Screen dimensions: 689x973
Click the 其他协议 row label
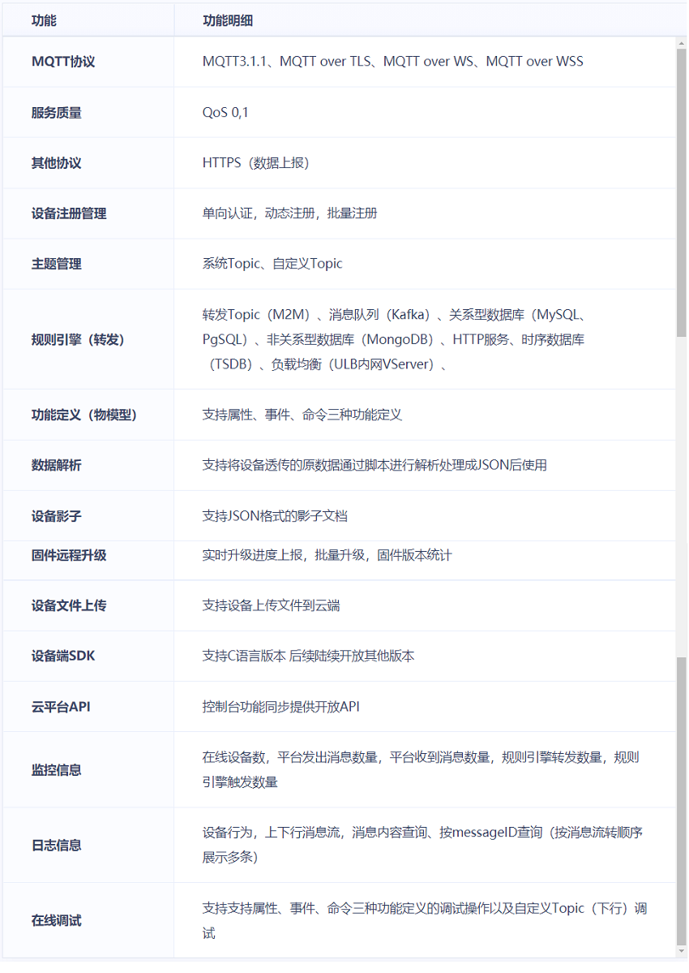pos(57,163)
